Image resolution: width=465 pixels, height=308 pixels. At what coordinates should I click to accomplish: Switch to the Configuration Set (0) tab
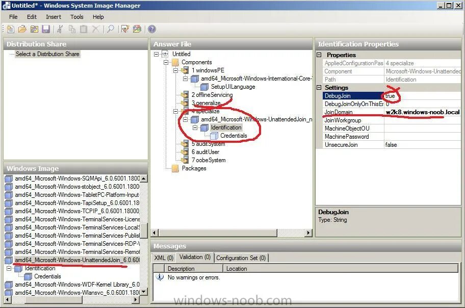coord(241,258)
